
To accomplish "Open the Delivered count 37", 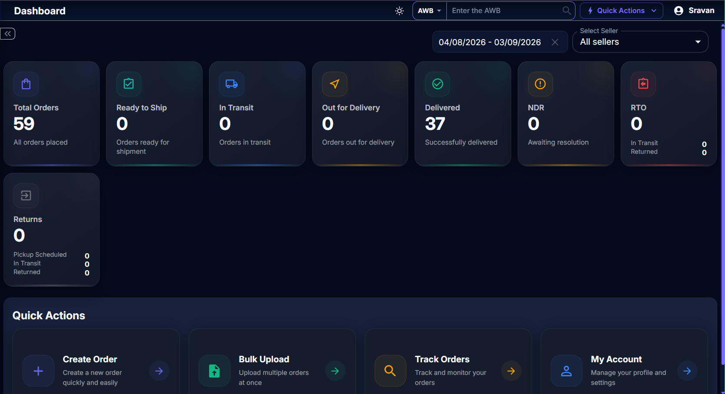I will click(435, 124).
